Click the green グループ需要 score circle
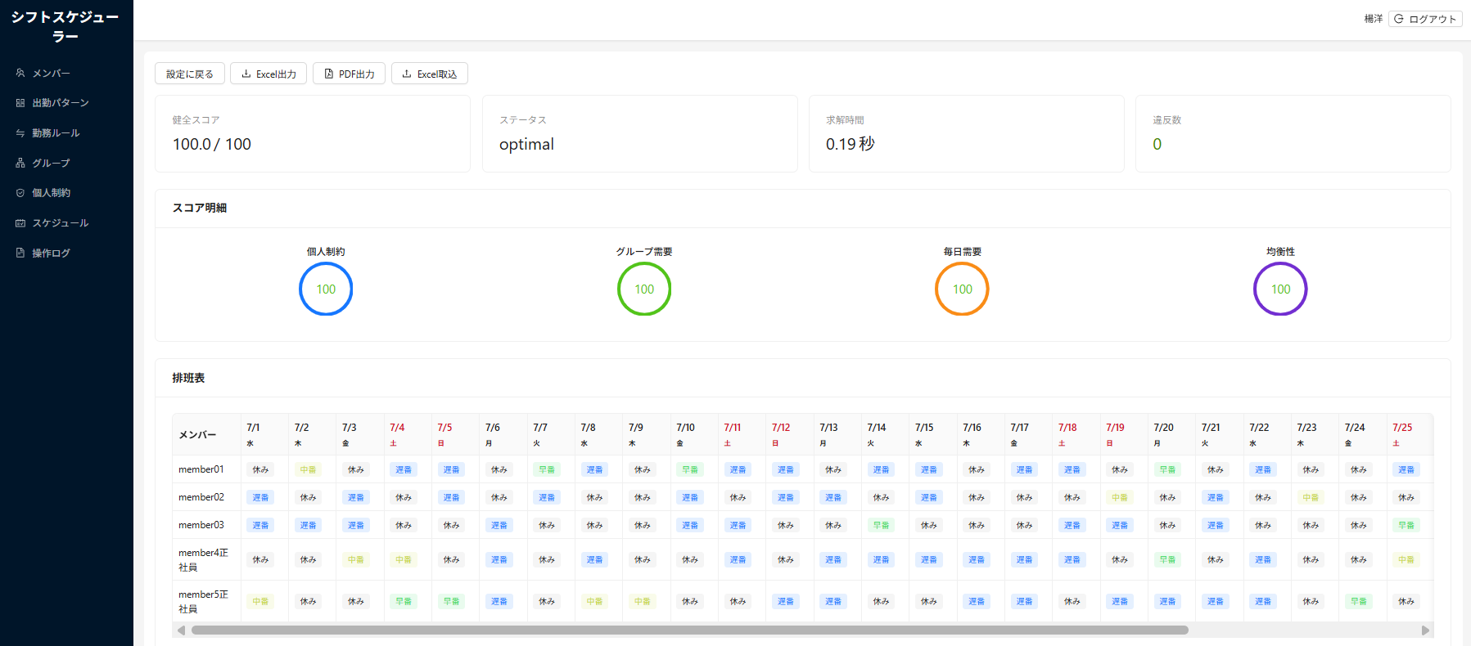Image resolution: width=1471 pixels, height=646 pixels. coord(644,289)
